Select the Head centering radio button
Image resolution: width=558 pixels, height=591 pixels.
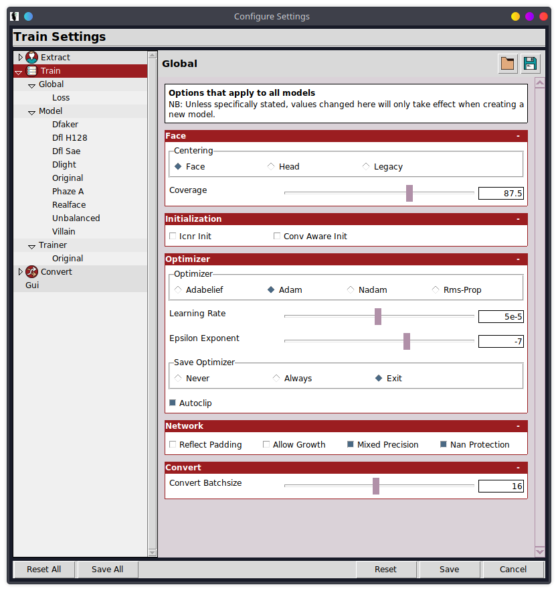(x=271, y=166)
